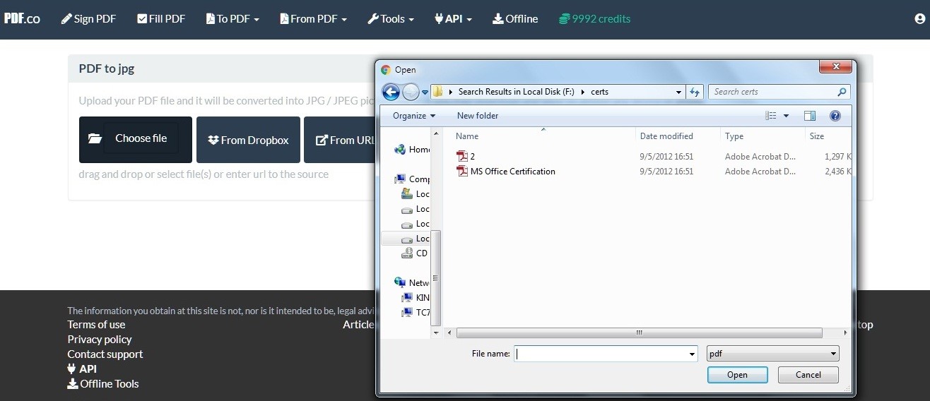Screen dimensions: 930x401
Task: Open the Fill PDF page
Action: click(161, 19)
